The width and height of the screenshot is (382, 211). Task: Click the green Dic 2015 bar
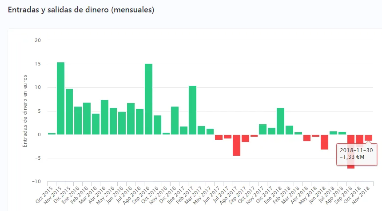(x=69, y=111)
